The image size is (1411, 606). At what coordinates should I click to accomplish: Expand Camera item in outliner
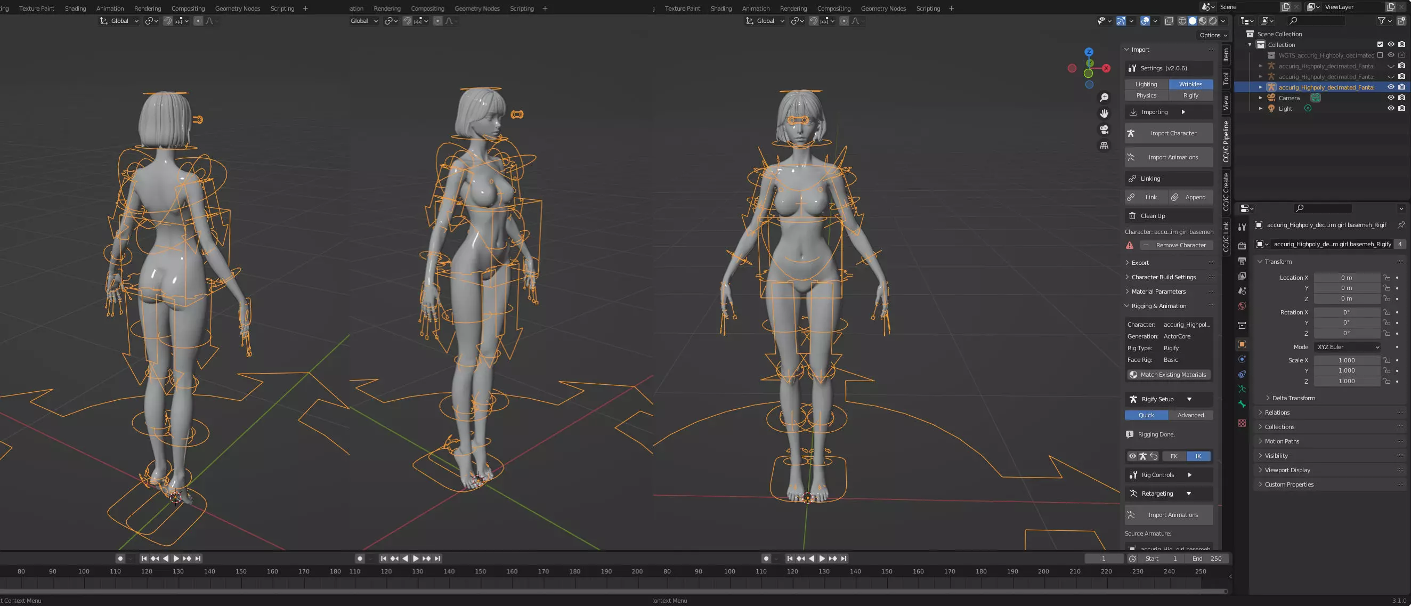pos(1261,98)
